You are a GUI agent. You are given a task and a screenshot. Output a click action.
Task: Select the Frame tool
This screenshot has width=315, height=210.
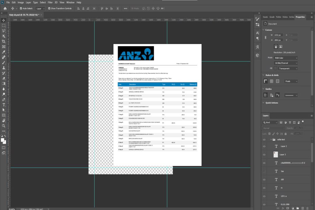(x=3, y=47)
